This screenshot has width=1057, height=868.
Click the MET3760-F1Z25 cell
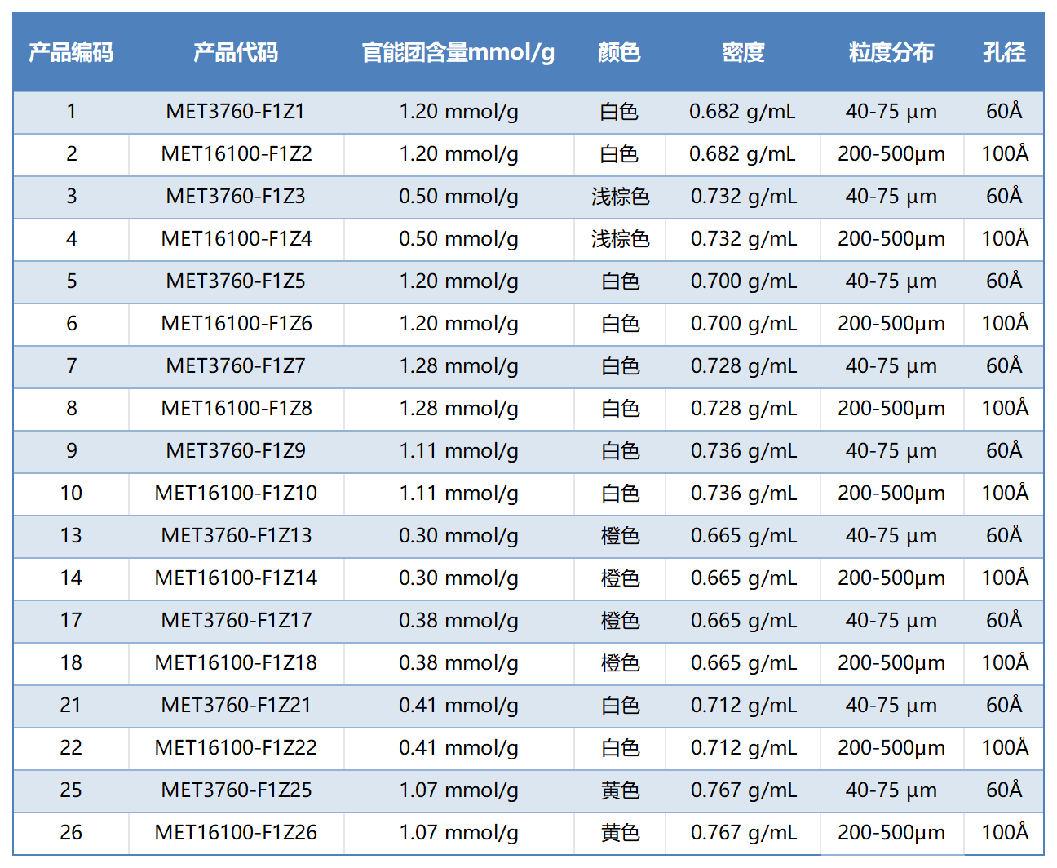point(237,790)
